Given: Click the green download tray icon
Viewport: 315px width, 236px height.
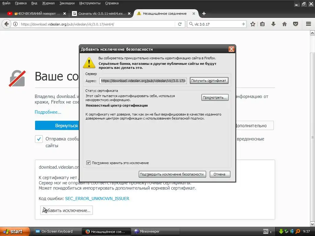Looking at the screenshot, I should [x=281, y=231].
